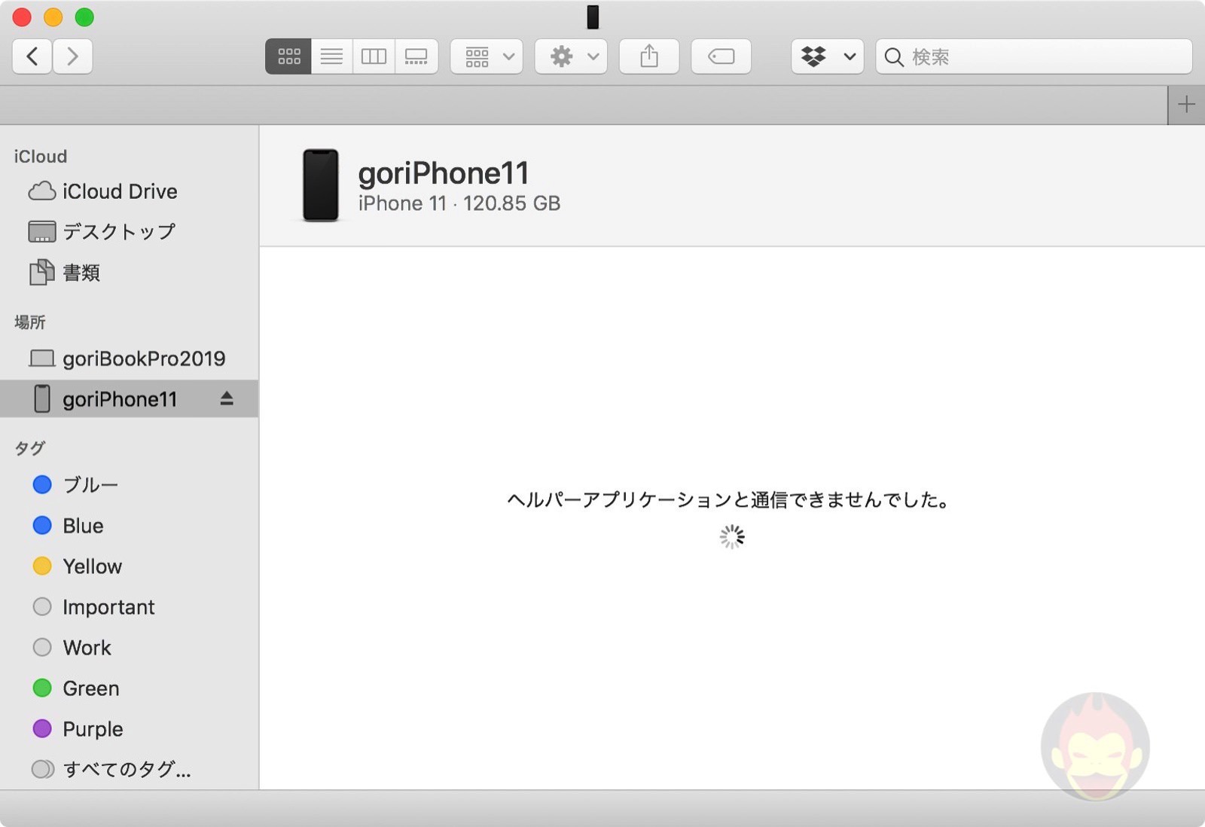Eject goriPhone11 with the eject icon
This screenshot has height=827, width=1205.
(x=227, y=399)
